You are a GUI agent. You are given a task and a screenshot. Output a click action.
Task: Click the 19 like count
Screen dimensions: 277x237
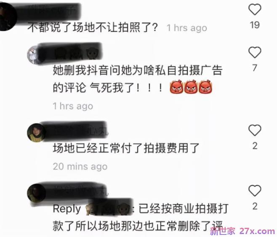[x=255, y=25]
